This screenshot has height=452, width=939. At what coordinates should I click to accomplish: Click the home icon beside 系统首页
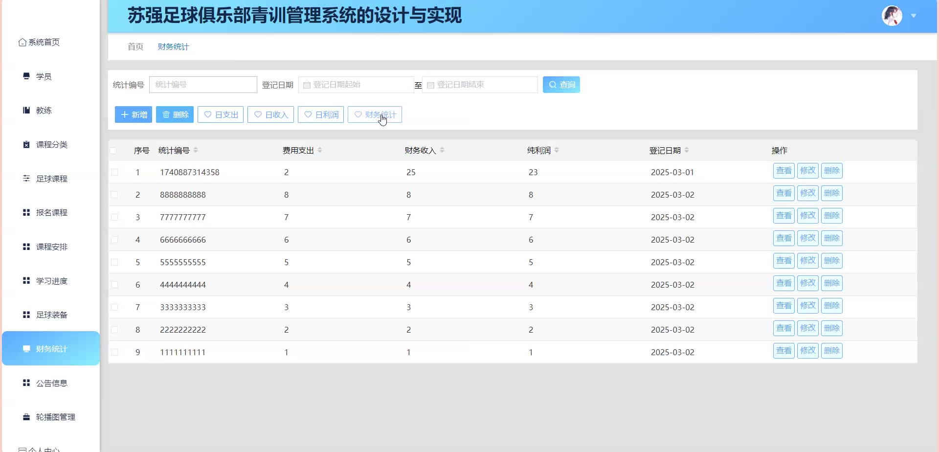[x=22, y=43]
